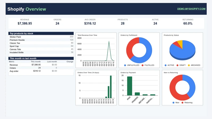Click the Premium Hoodie row
212x119 pixels.
click(x=41, y=40)
